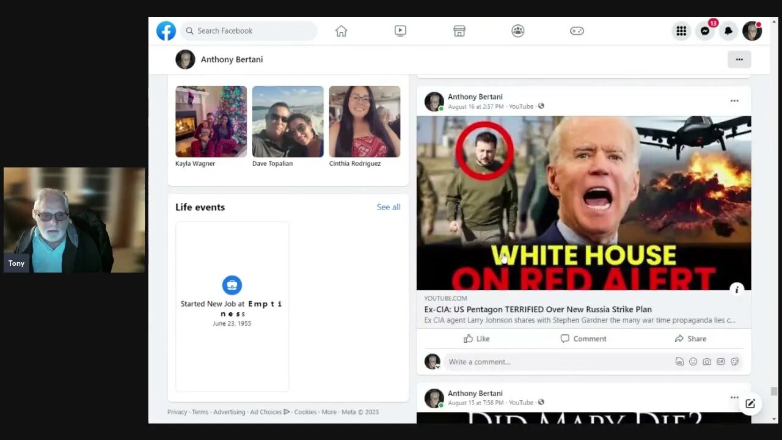
Task: Click August 15 at 7:58 PM timestamp
Action: click(476, 403)
